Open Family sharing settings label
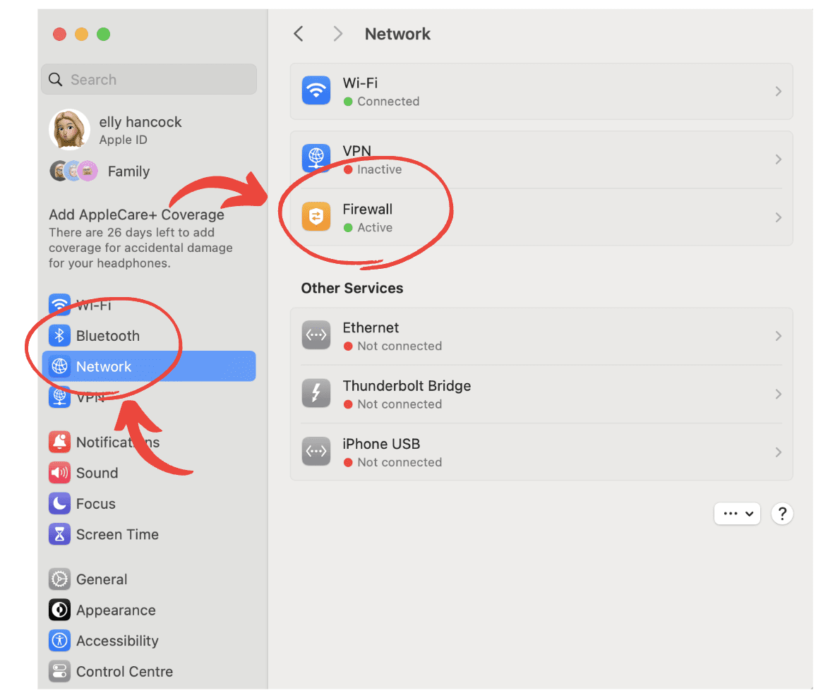840x700 pixels. click(x=128, y=171)
